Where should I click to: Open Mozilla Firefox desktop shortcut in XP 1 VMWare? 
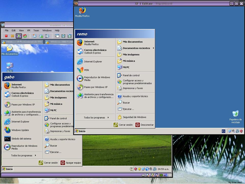click(x=82, y=12)
